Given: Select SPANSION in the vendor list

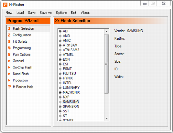Looking at the screenshot, I should pos(71,107).
